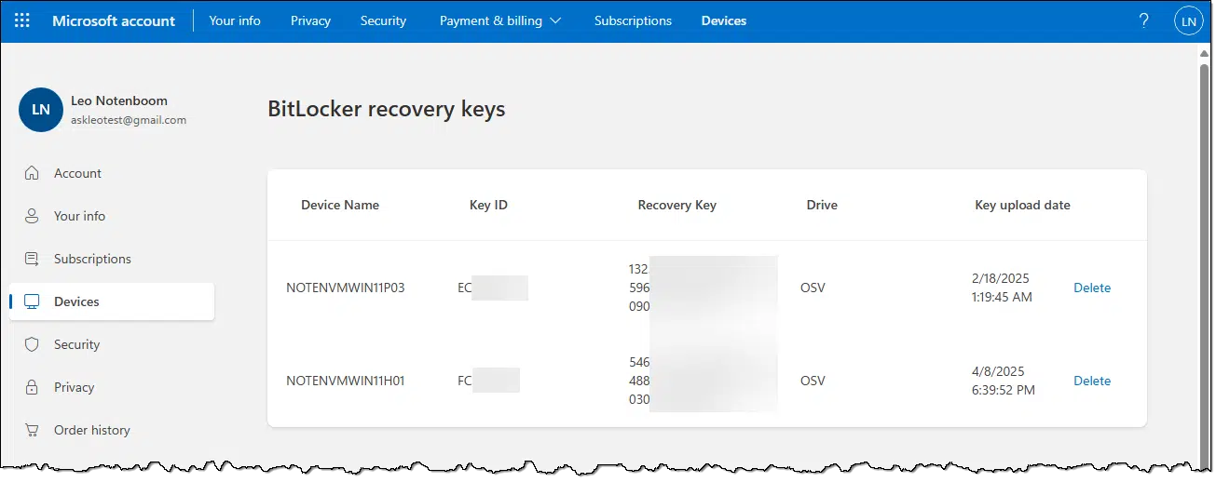Click the Recovery Key column header
Viewport: 1216px width, 482px height.
(677, 205)
